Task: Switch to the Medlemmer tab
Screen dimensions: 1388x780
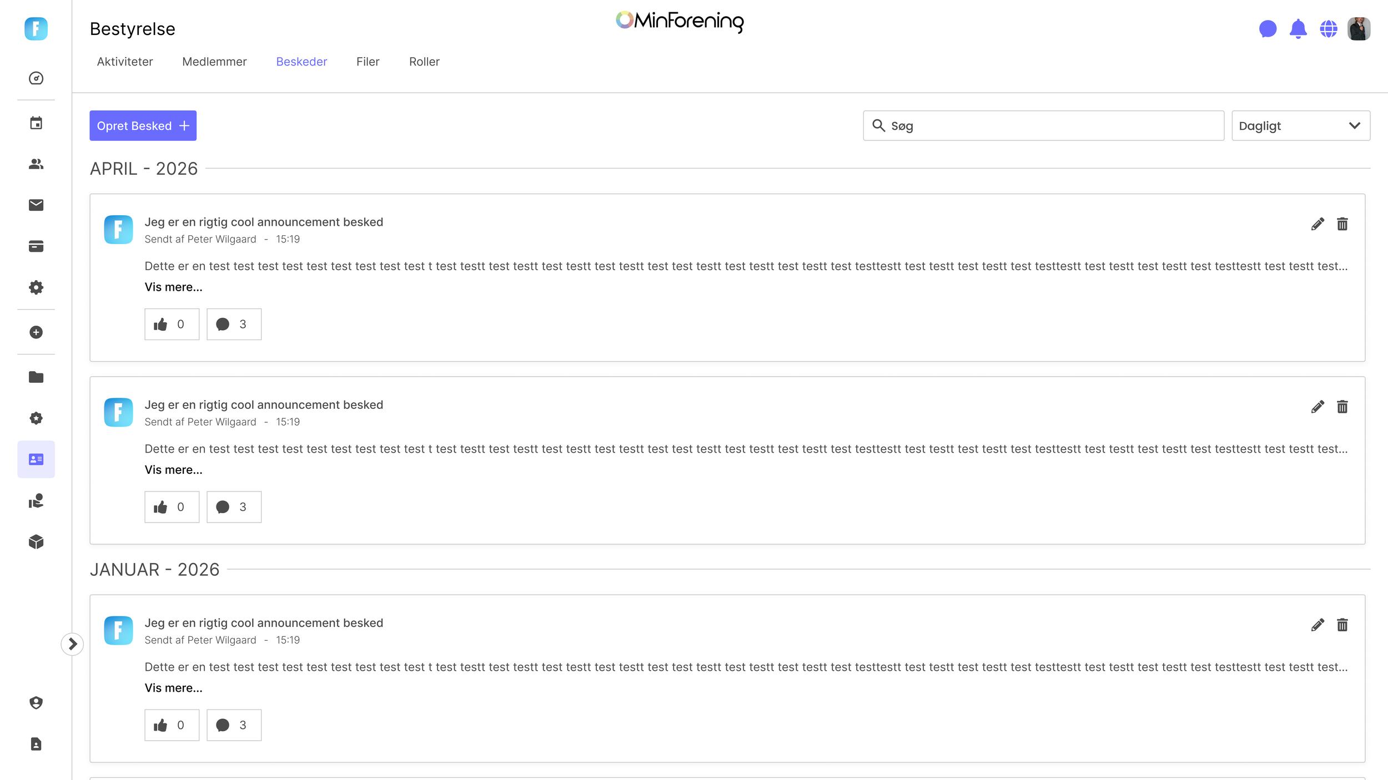Action: [214, 62]
